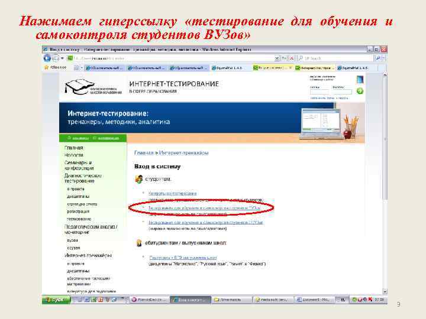
Task: Click scrollbar up arrow at top
Action: pos(385,74)
